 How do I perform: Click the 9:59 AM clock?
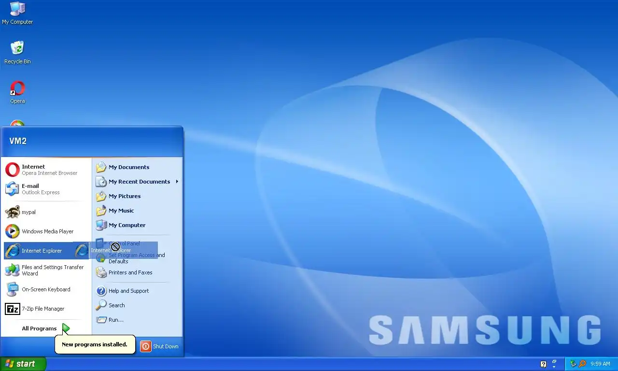[x=600, y=364]
